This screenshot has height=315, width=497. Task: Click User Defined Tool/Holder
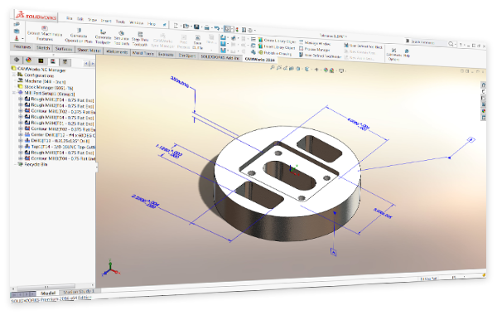coord(320,56)
